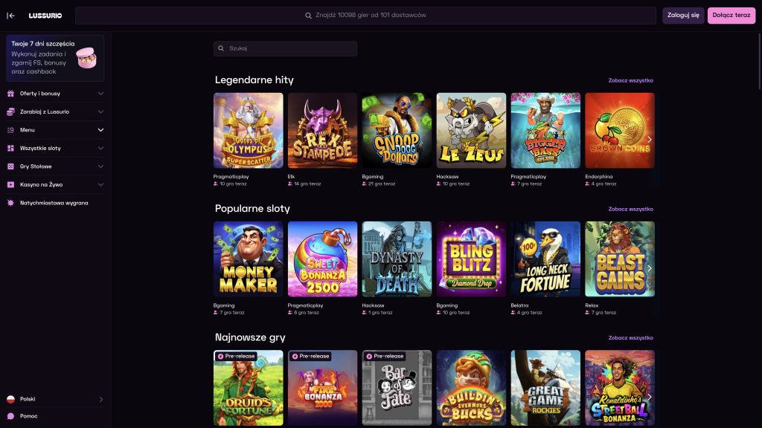Open the Druid's Fortune pre-release tile
This screenshot has height=428, width=762.
coord(249,388)
